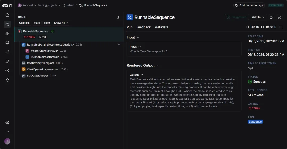Open the Show All dropdown
The height and width of the screenshot is (149, 287).
(x=61, y=23)
